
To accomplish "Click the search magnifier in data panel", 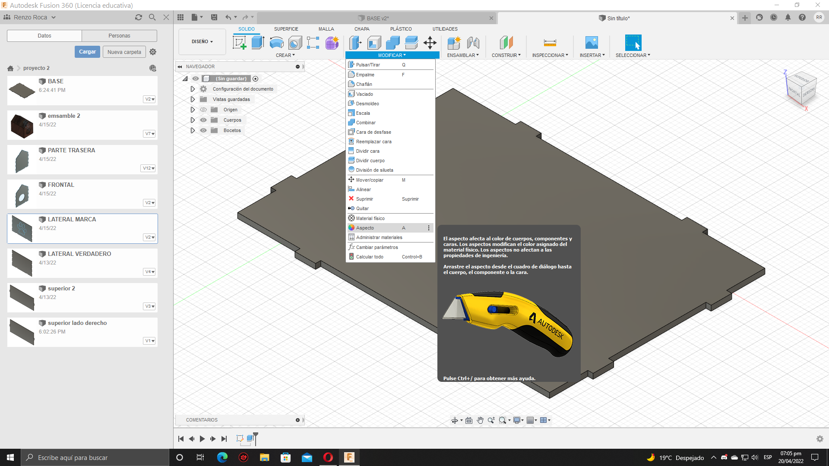I will 152,17.
